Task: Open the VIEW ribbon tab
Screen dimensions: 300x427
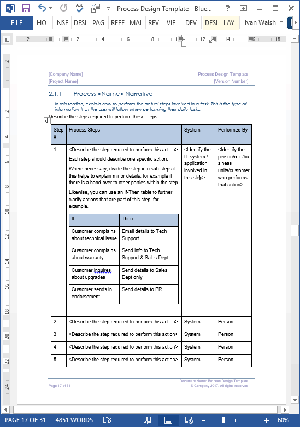Action: pos(171,23)
